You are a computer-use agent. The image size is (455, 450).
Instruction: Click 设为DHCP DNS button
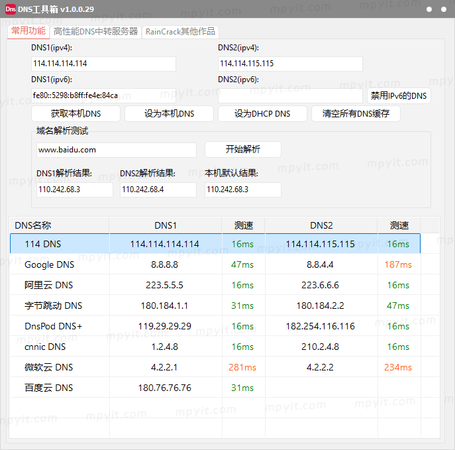click(x=262, y=113)
